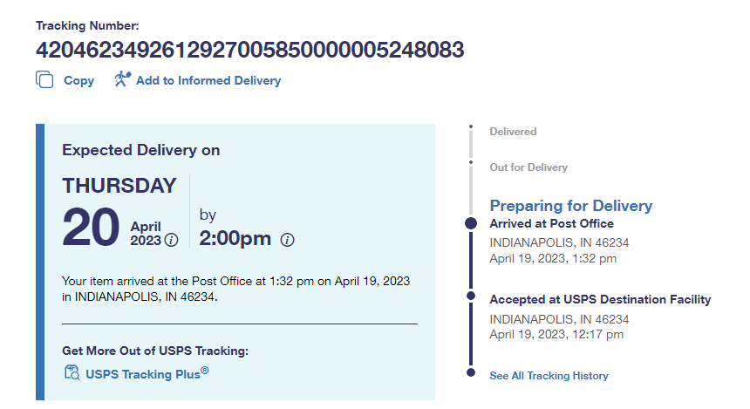This screenshot has height=409, width=750.
Task: Click the Expected Delivery on heading
Action: tap(140, 150)
